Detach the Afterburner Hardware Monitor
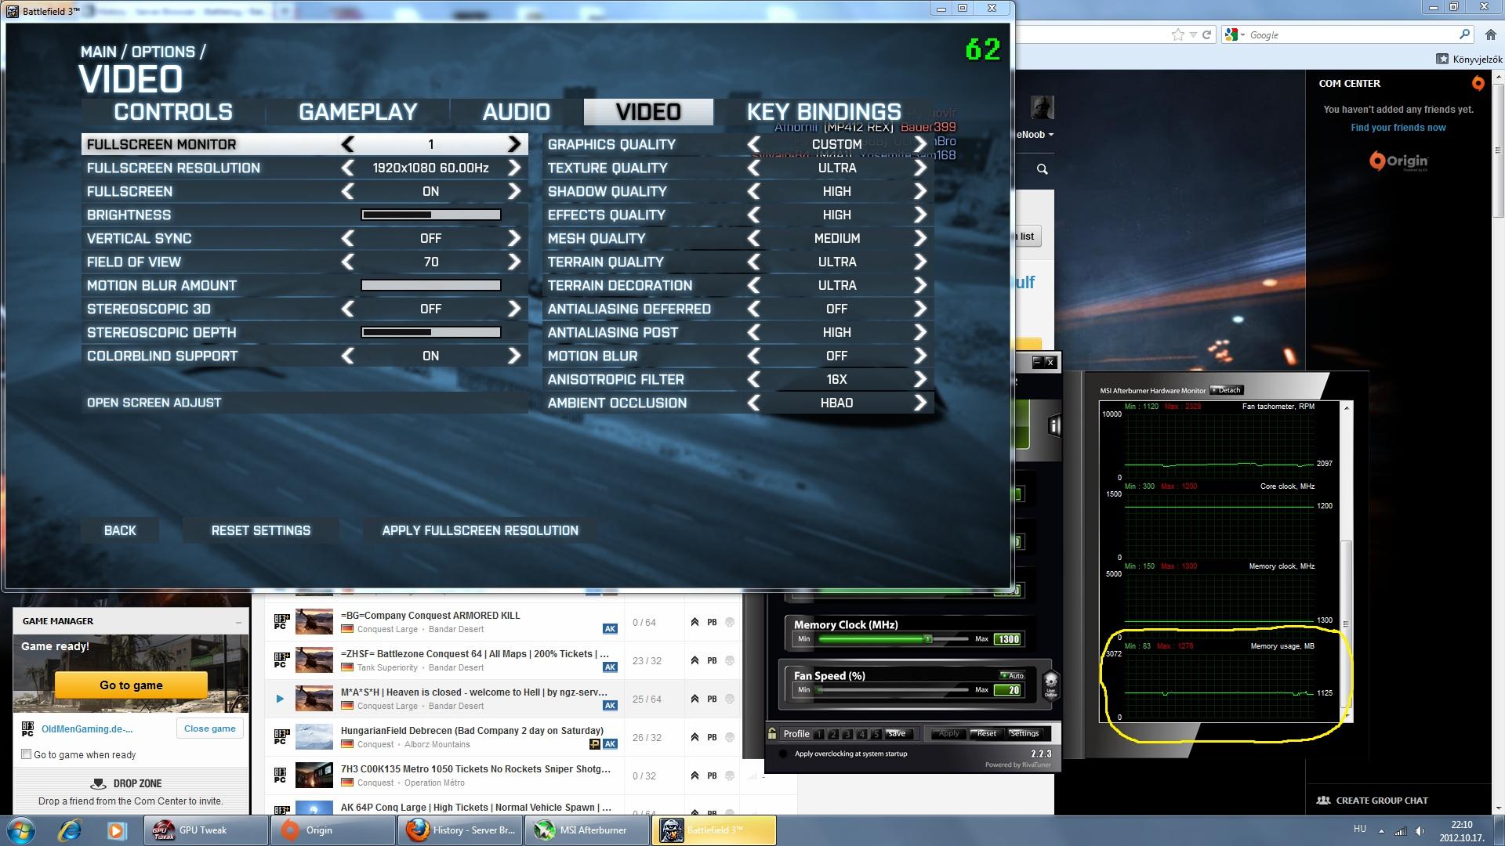The height and width of the screenshot is (846, 1505). tap(1227, 390)
